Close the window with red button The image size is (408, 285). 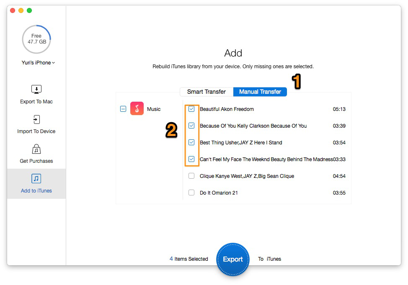(x=13, y=10)
